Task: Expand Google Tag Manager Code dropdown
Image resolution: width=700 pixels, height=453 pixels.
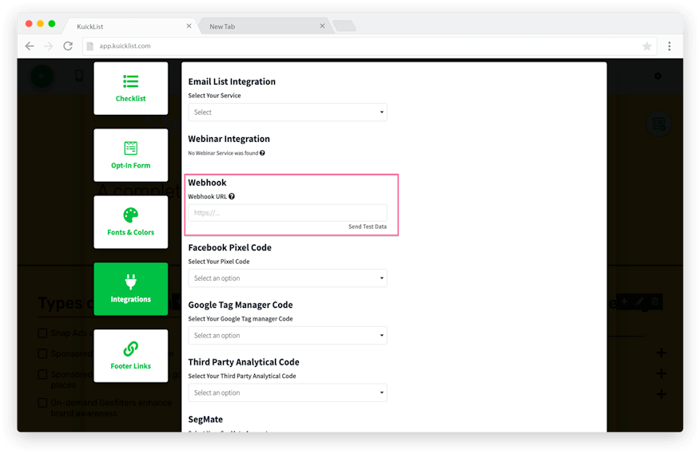Action: click(288, 336)
